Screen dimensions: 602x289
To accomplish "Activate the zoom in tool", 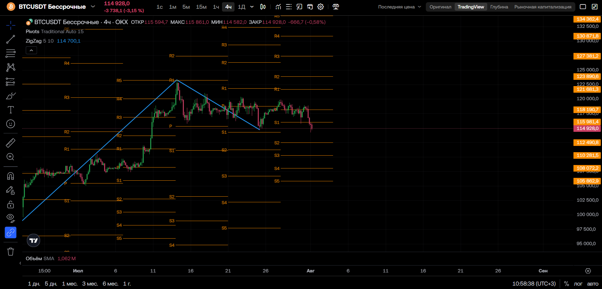I will (x=11, y=157).
